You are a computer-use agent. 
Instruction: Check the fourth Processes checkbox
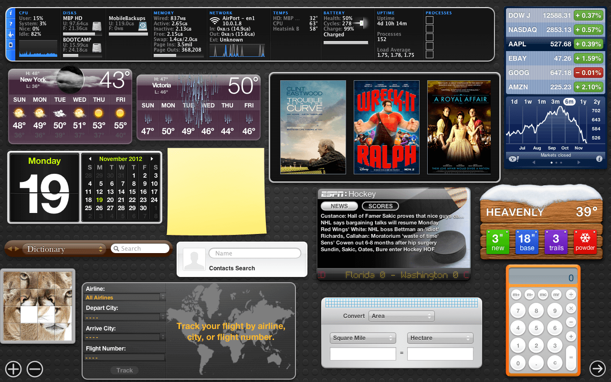point(430,46)
